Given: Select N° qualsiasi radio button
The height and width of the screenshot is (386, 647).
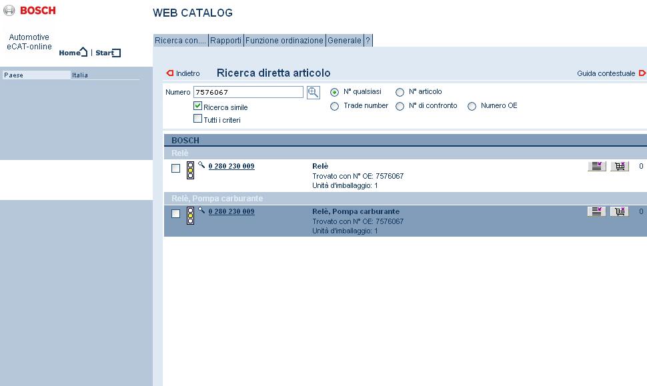Looking at the screenshot, I should point(335,92).
